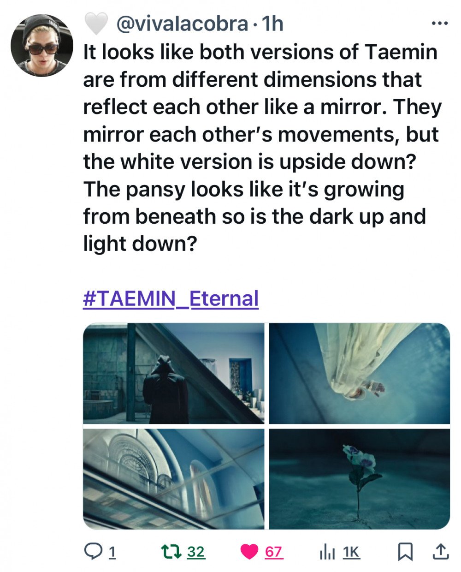This screenshot has height=572, width=461.
Task: Open the hooded figure staircase image
Action: pyautogui.click(x=173, y=374)
